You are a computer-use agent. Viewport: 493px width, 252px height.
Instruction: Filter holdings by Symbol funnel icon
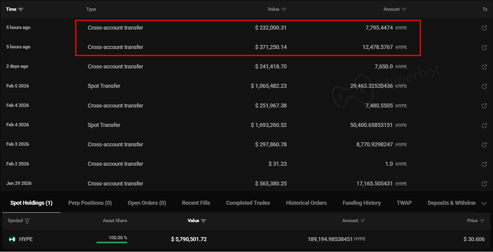(x=27, y=221)
